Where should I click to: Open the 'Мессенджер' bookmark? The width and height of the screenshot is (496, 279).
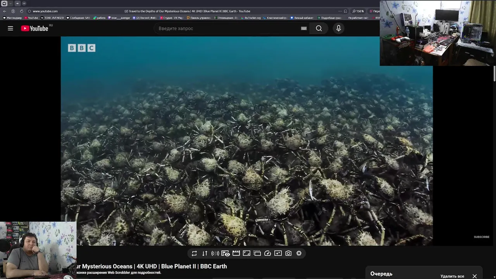12,18
